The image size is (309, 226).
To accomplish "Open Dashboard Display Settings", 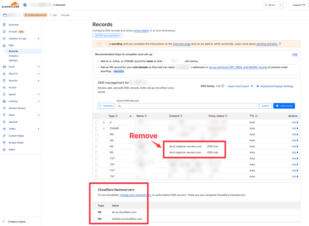I will click(275, 86).
